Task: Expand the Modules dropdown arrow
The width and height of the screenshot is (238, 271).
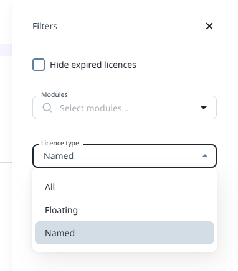Action: pos(204,108)
